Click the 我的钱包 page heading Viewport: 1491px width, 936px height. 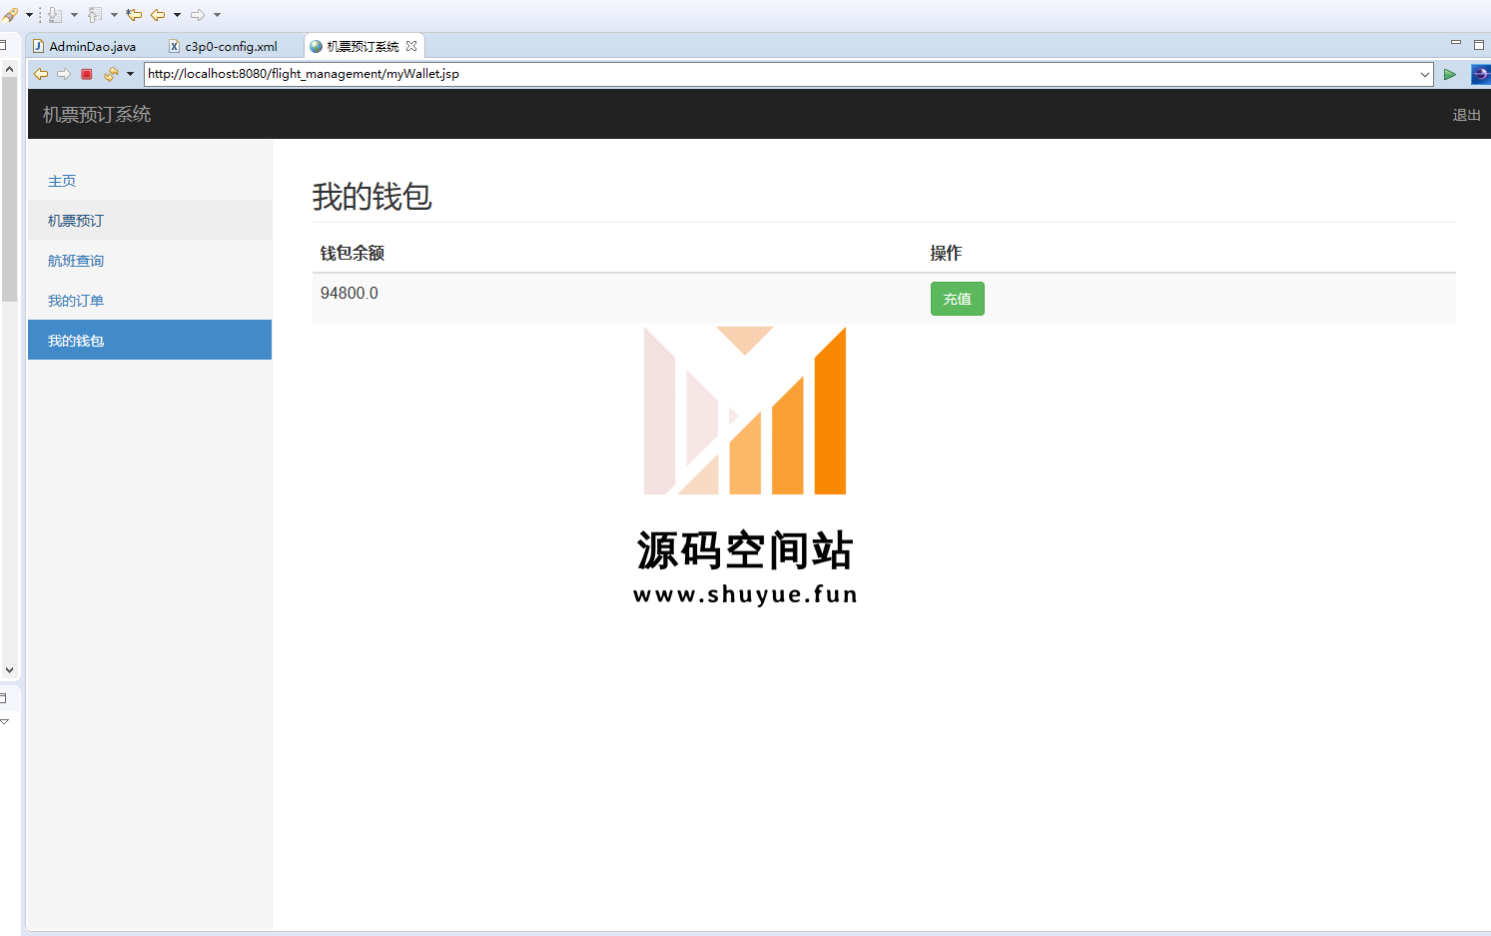point(373,196)
